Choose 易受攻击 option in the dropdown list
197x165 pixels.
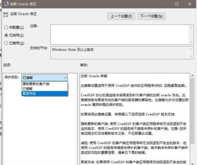pos(44,93)
